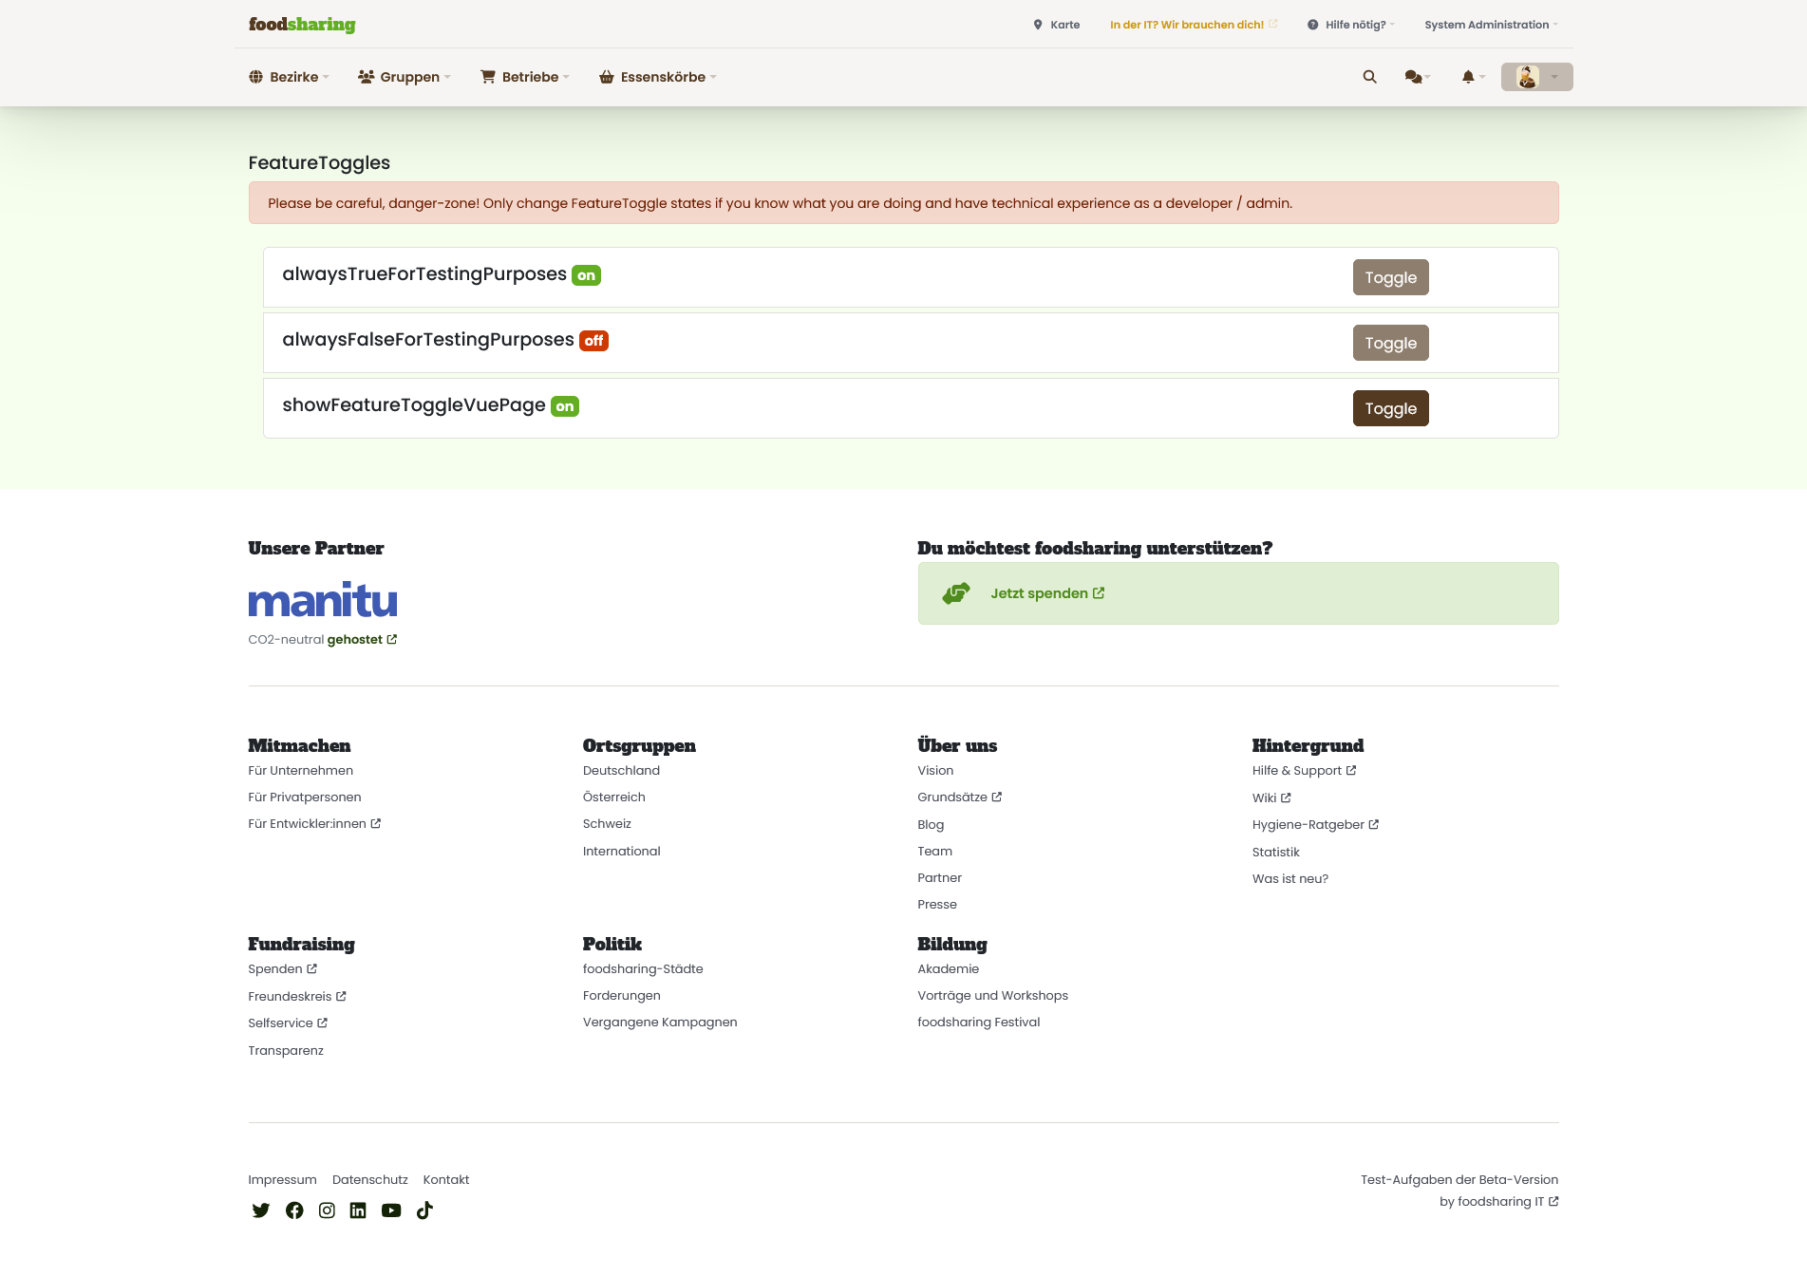The height and width of the screenshot is (1276, 1807).
Task: Expand the Essenskörbe menu
Action: pos(658,77)
